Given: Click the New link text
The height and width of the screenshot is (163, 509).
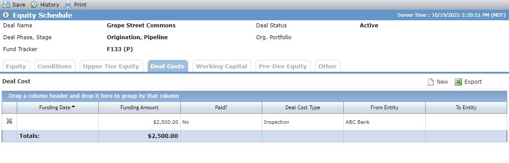Looking at the screenshot, I should [442, 82].
